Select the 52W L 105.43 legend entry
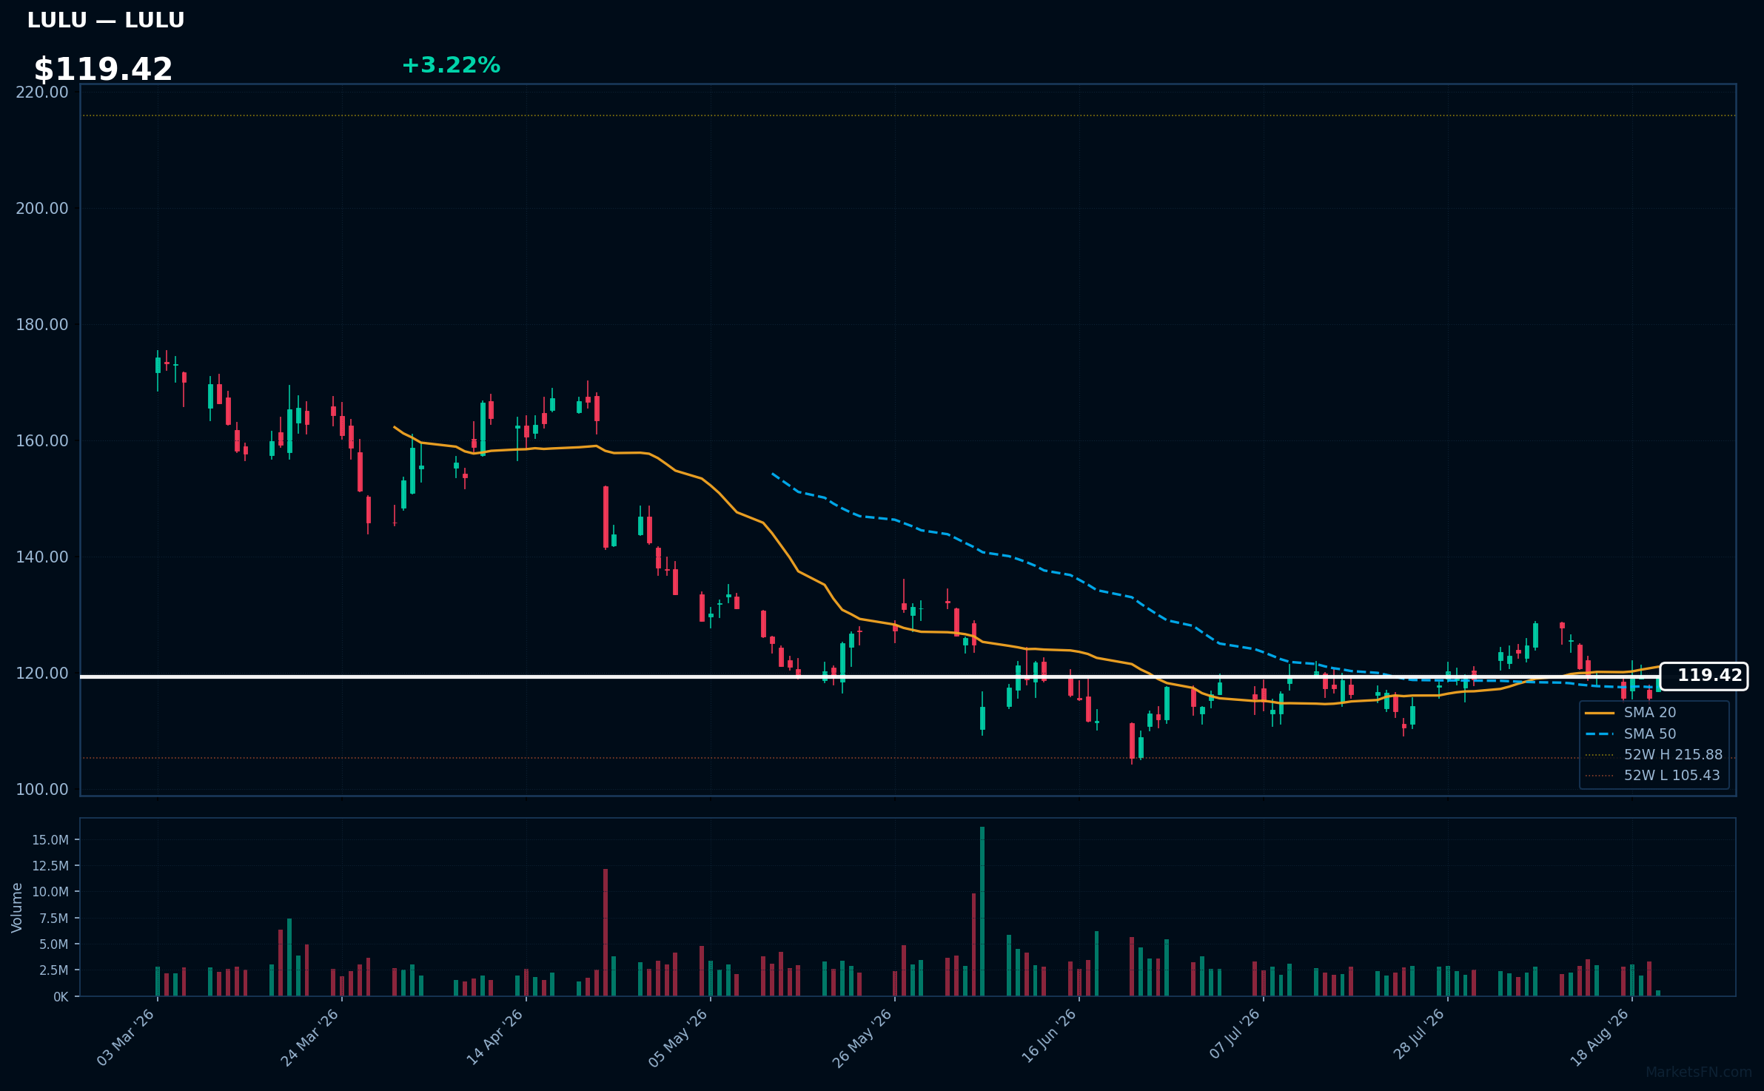This screenshot has width=1764, height=1091. click(1652, 775)
